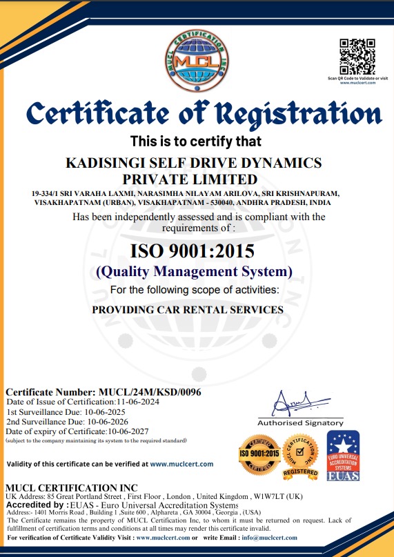Click the MUCL Certification Inc Registered seal
Image resolution: width=394 pixels, height=557 pixels.
click(x=300, y=457)
